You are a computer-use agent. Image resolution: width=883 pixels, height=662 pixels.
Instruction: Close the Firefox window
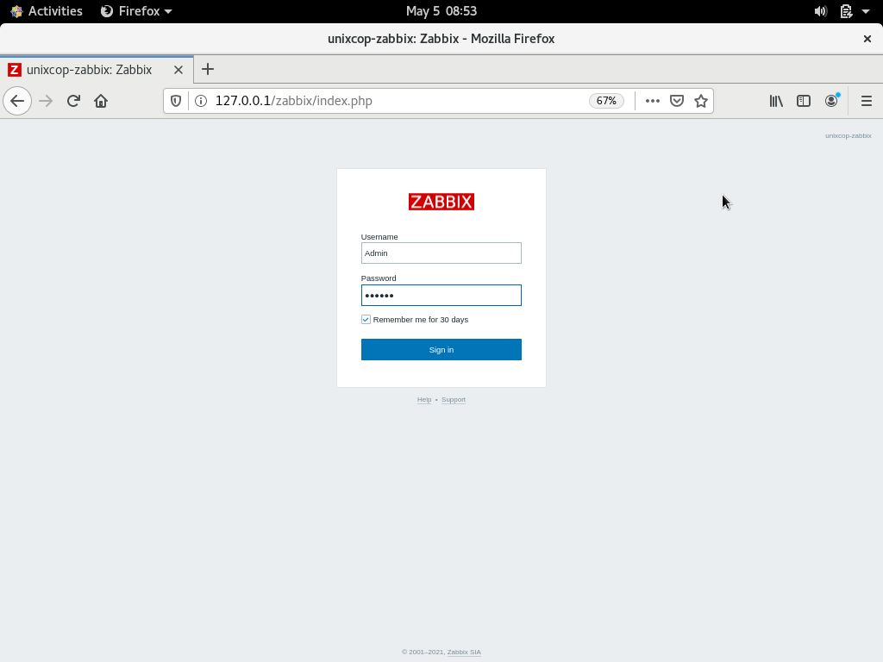tap(867, 39)
